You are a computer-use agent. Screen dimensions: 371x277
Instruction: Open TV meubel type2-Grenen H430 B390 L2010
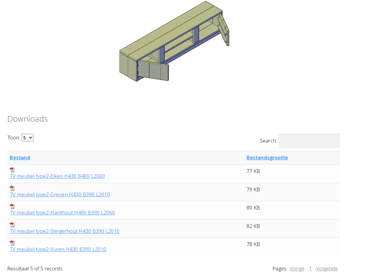[59, 194]
